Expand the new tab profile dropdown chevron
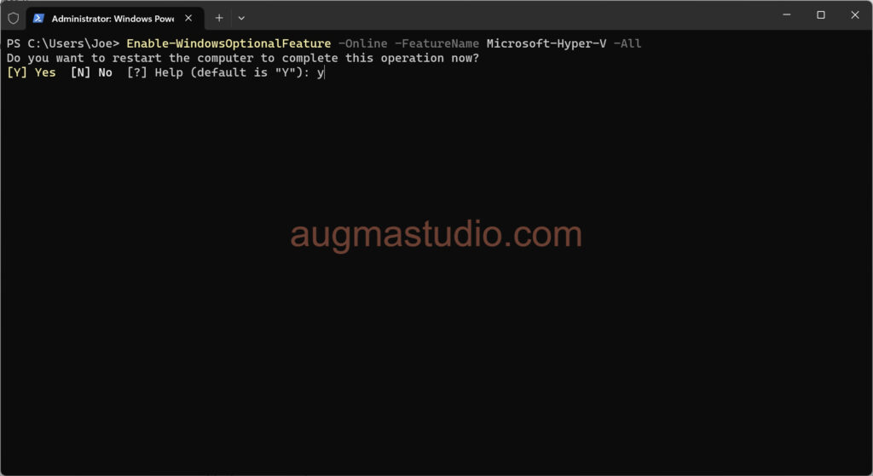The height and width of the screenshot is (476, 873). tap(241, 18)
